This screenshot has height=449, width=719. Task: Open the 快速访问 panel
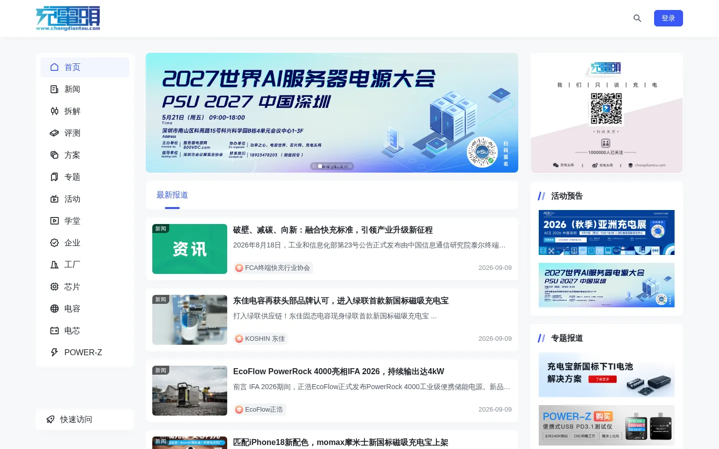[x=85, y=419]
